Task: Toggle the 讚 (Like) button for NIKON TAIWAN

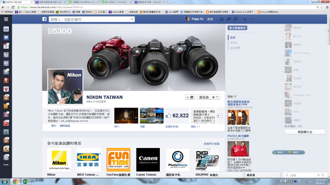Action: (190, 97)
